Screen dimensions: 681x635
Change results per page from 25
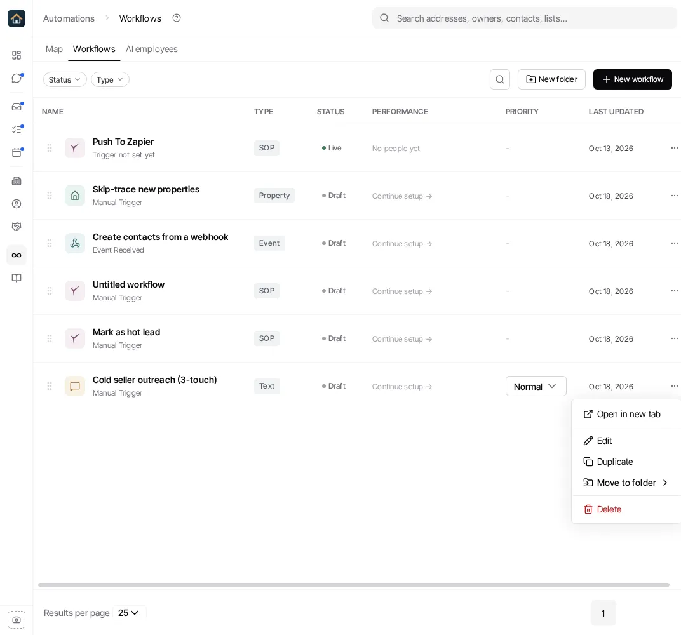[x=129, y=613]
